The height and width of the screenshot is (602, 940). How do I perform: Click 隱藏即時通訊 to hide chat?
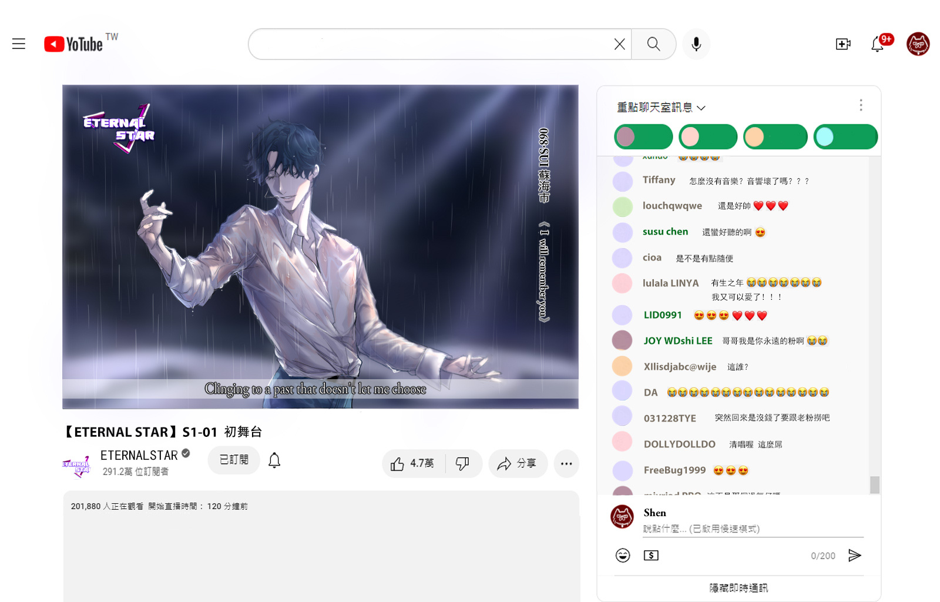point(738,588)
